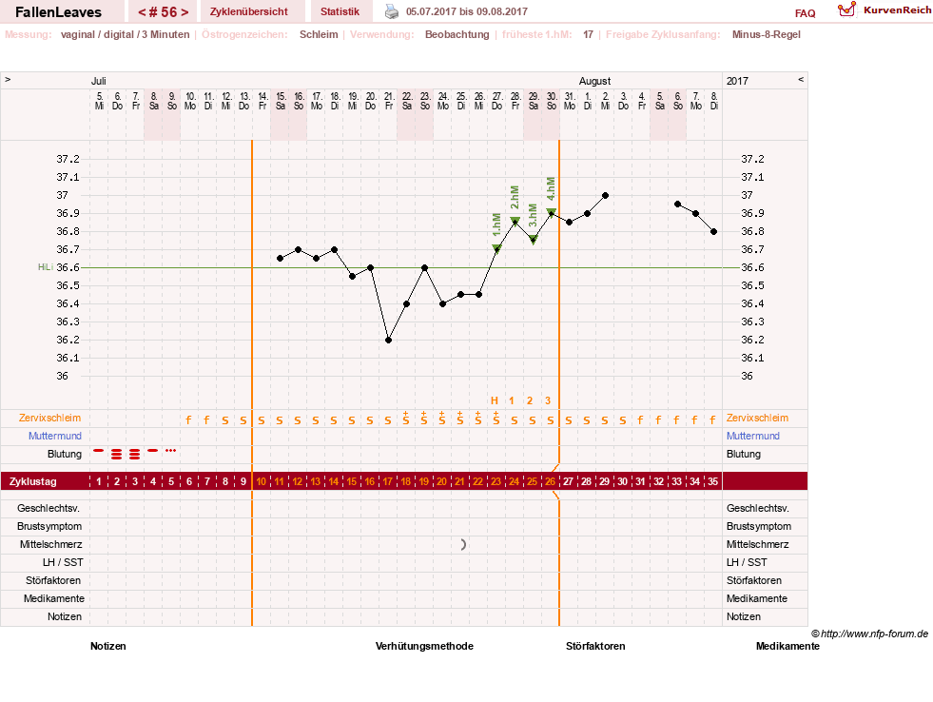Open the FAQ link
The height and width of the screenshot is (702, 933).
(x=805, y=13)
